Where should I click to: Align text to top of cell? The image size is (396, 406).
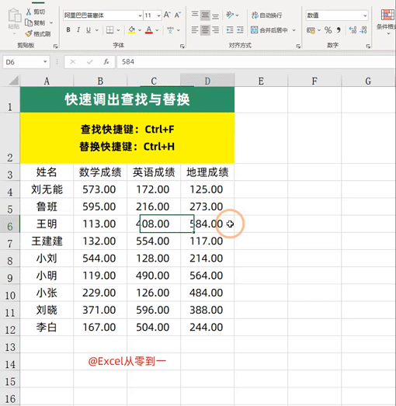click(195, 15)
